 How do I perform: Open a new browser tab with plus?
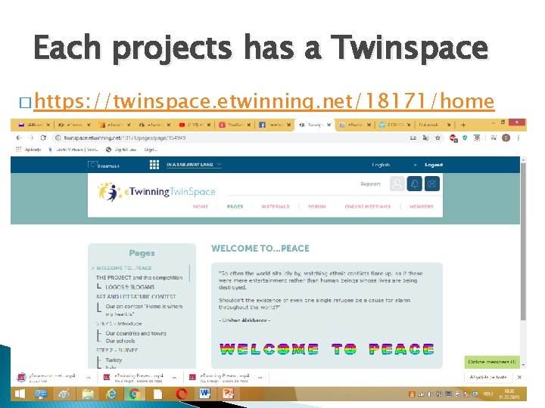463,125
